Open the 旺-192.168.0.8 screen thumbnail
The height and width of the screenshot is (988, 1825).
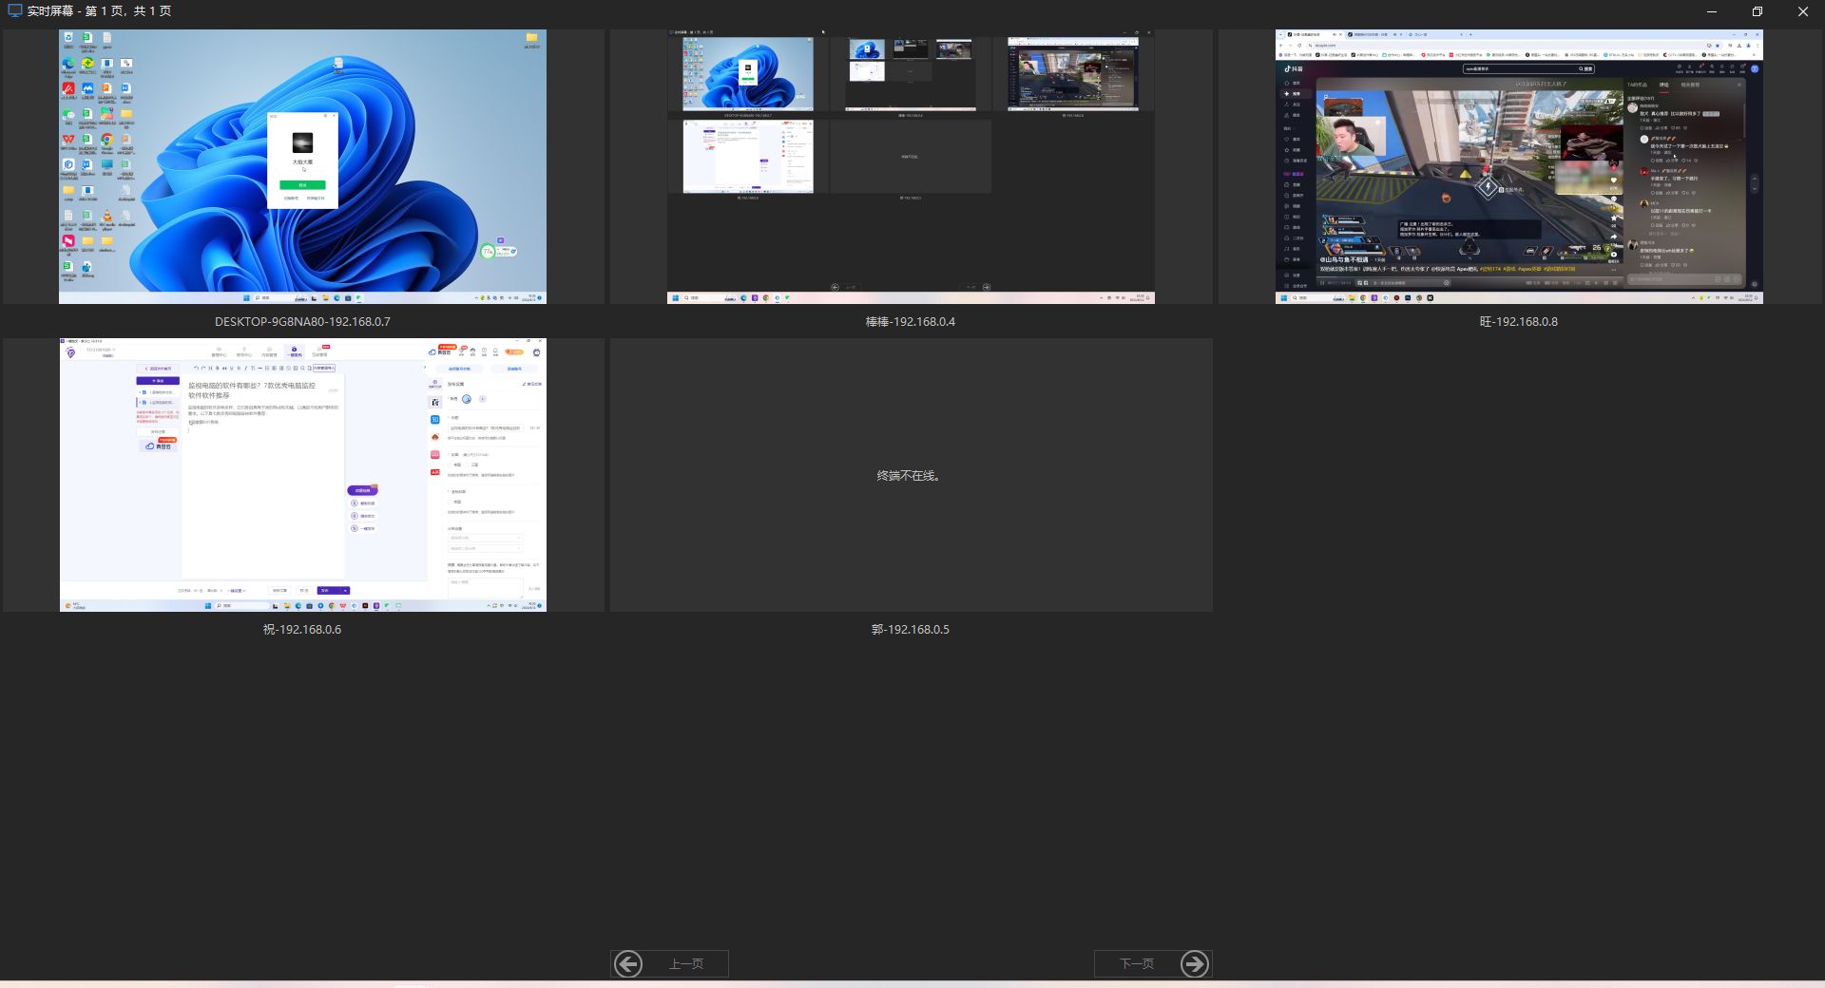click(x=1519, y=166)
